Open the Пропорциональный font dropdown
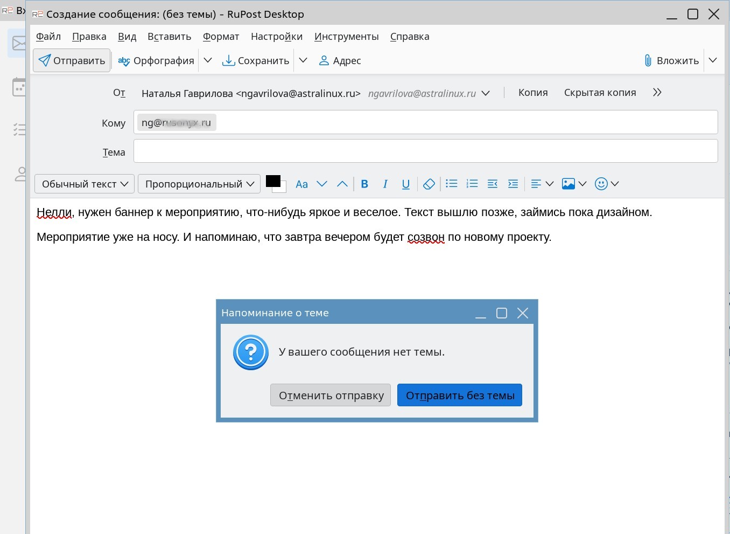The height and width of the screenshot is (534, 730). point(199,184)
